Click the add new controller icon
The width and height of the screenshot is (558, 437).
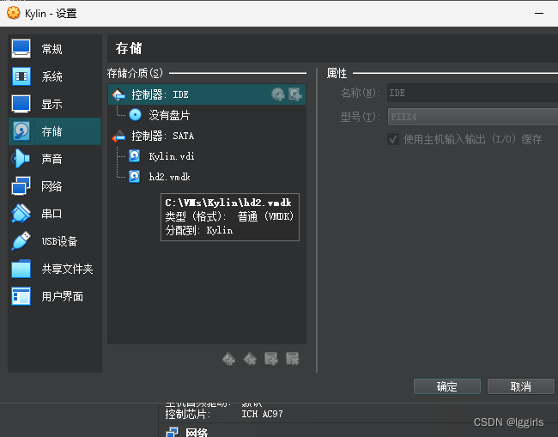[228, 359]
